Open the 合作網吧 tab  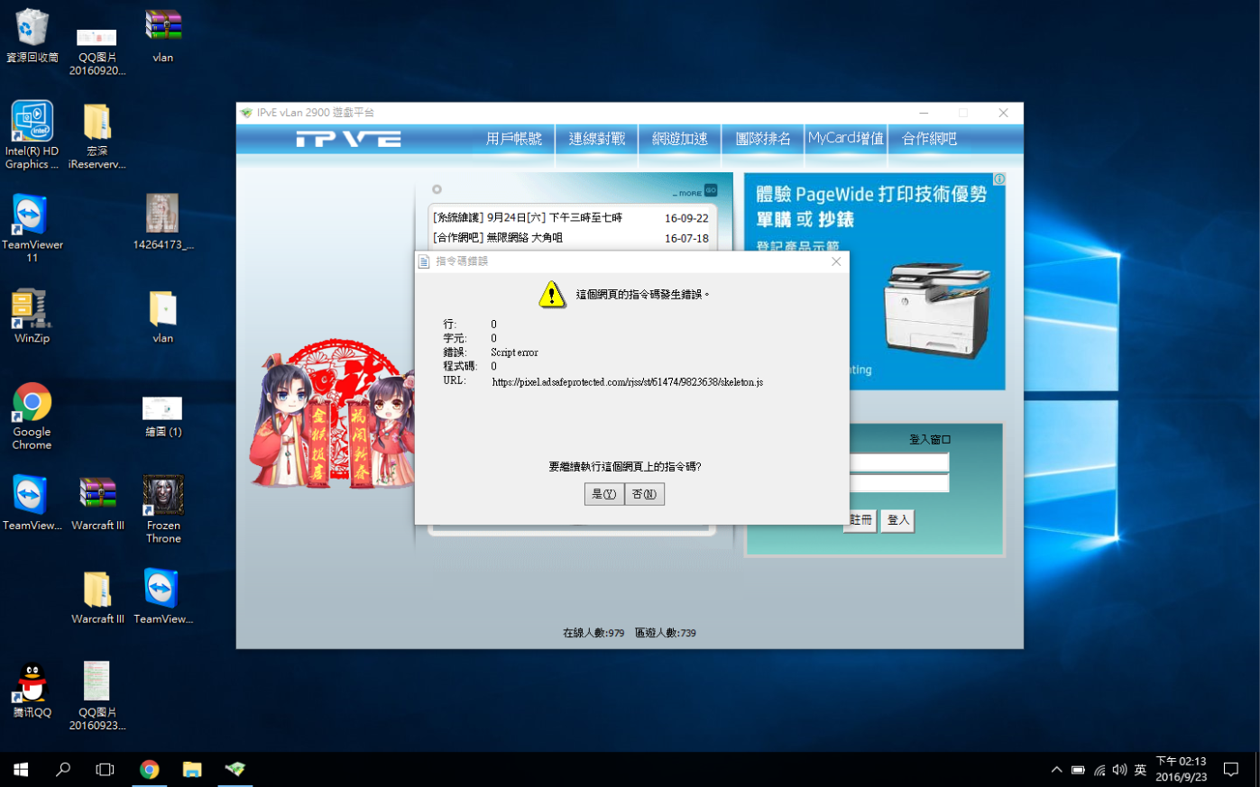[x=929, y=139]
